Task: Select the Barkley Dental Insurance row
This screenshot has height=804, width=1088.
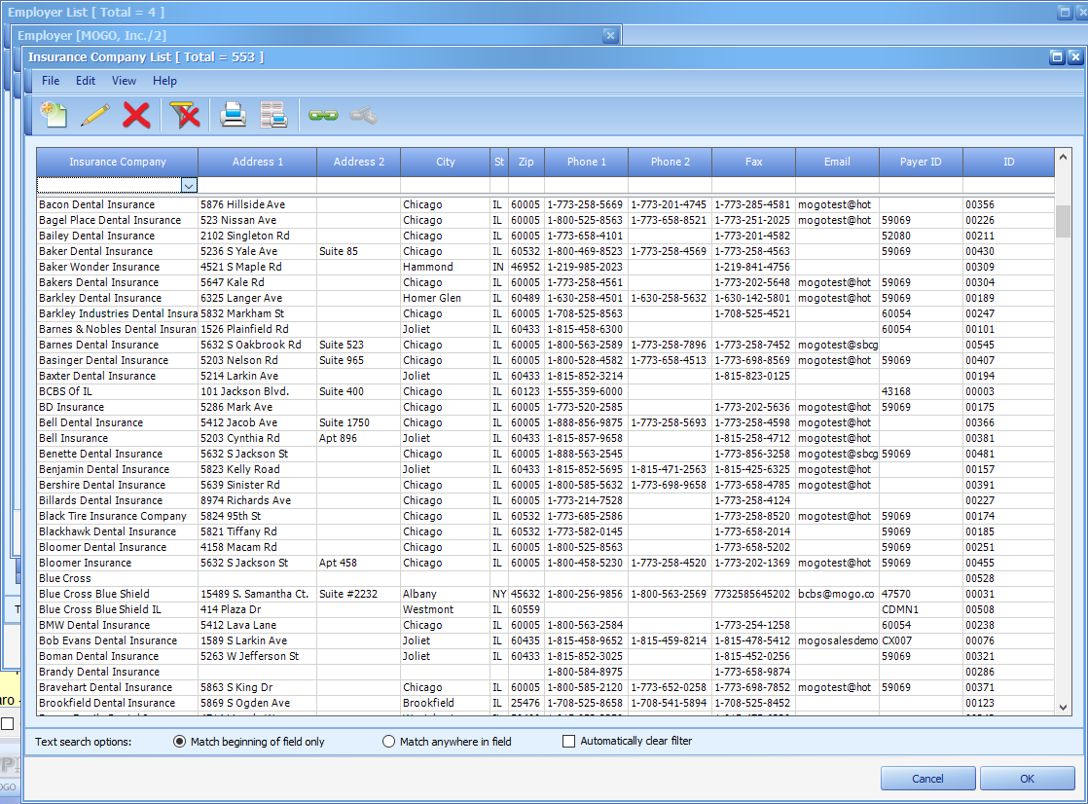Action: [545, 298]
